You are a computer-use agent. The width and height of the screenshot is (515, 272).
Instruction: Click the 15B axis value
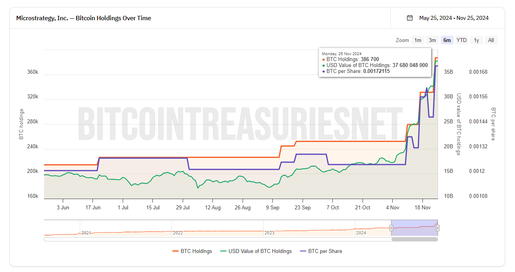(448, 171)
